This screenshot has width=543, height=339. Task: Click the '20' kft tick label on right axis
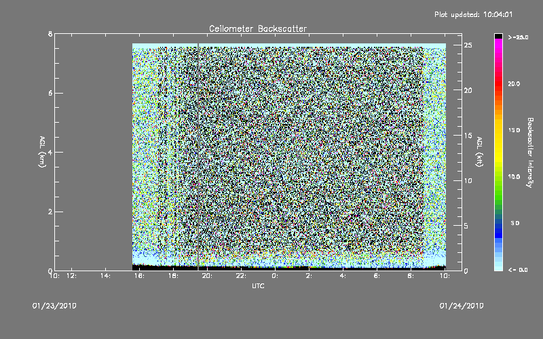point(468,90)
